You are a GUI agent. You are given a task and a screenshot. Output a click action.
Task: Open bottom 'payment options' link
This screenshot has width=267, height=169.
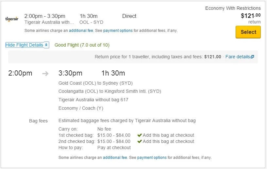(152, 158)
